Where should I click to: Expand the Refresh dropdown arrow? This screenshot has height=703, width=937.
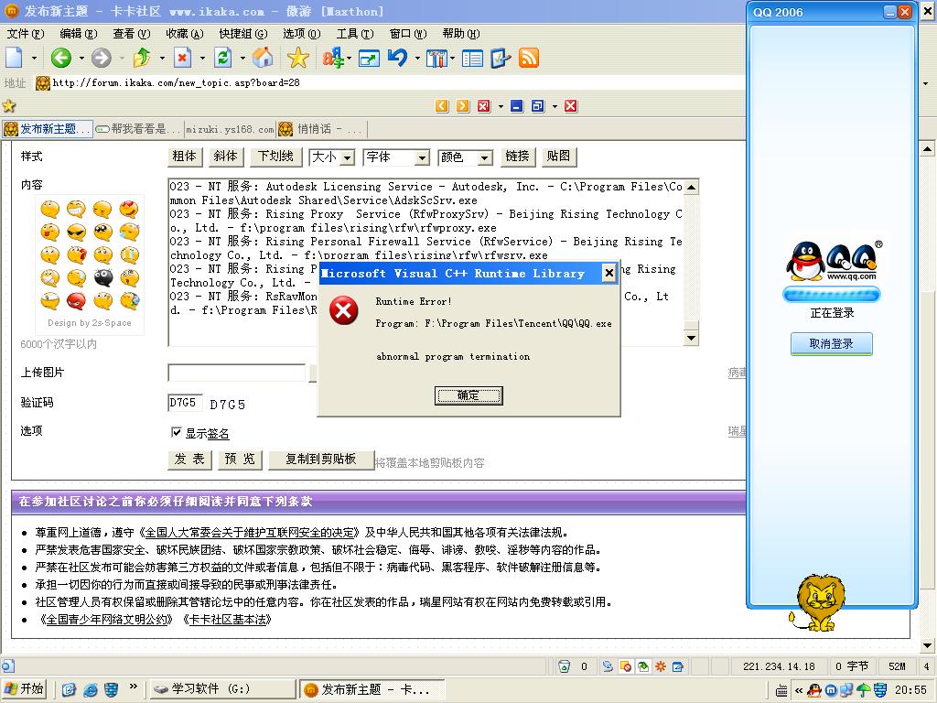[x=242, y=58]
